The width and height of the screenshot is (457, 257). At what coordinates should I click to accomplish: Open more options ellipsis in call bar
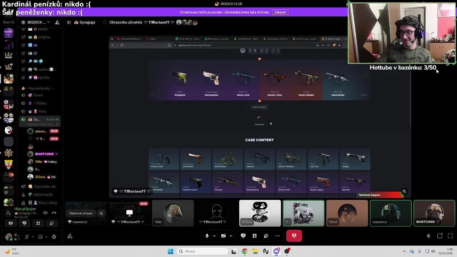pos(277,236)
